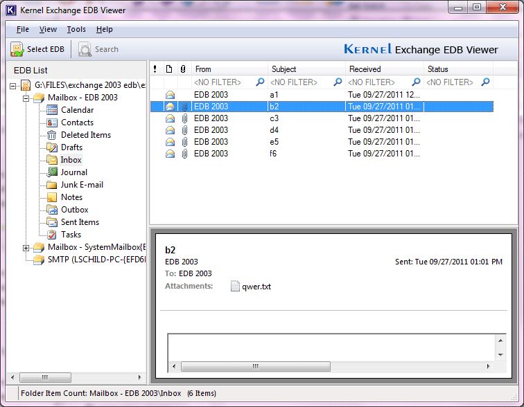This screenshot has height=407, width=524.
Task: Collapse the Mailbox - EDB 2003 node
Action: coord(26,98)
